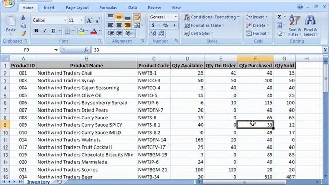
Task: Toggle Wrap Text
Action: pos(137,17)
